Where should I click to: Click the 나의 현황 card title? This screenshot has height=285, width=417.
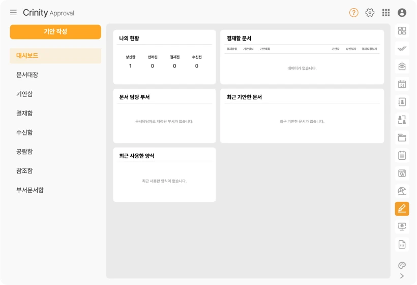click(129, 38)
